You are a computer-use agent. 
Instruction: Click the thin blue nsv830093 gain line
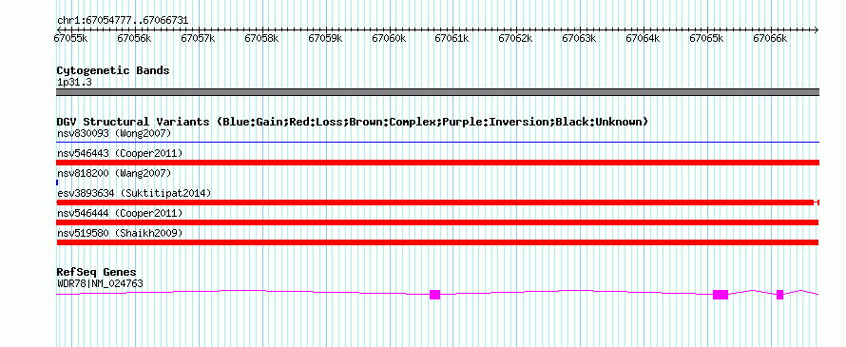point(437,143)
